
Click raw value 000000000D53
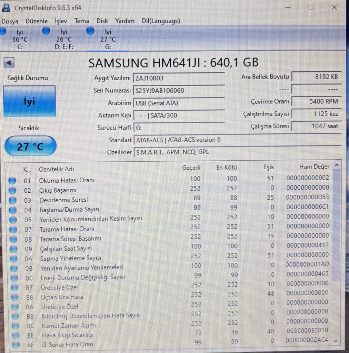pyautogui.click(x=307, y=197)
